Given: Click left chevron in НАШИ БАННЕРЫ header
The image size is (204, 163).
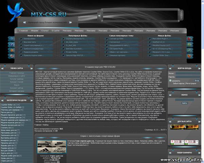Looking at the screenshot, I should pos(170,153).
